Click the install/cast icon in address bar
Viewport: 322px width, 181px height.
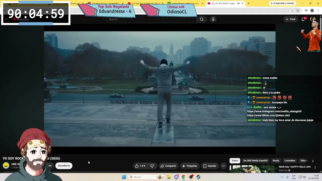click(x=292, y=11)
